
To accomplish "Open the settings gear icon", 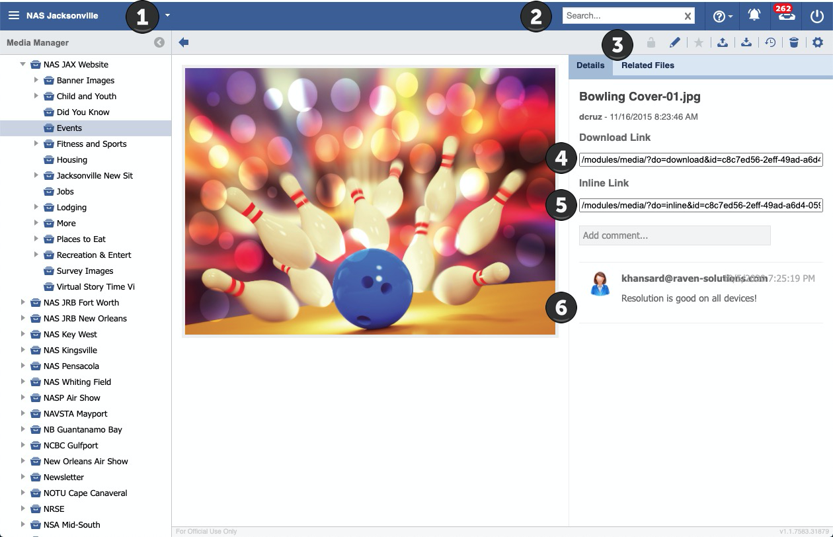I will pos(818,42).
